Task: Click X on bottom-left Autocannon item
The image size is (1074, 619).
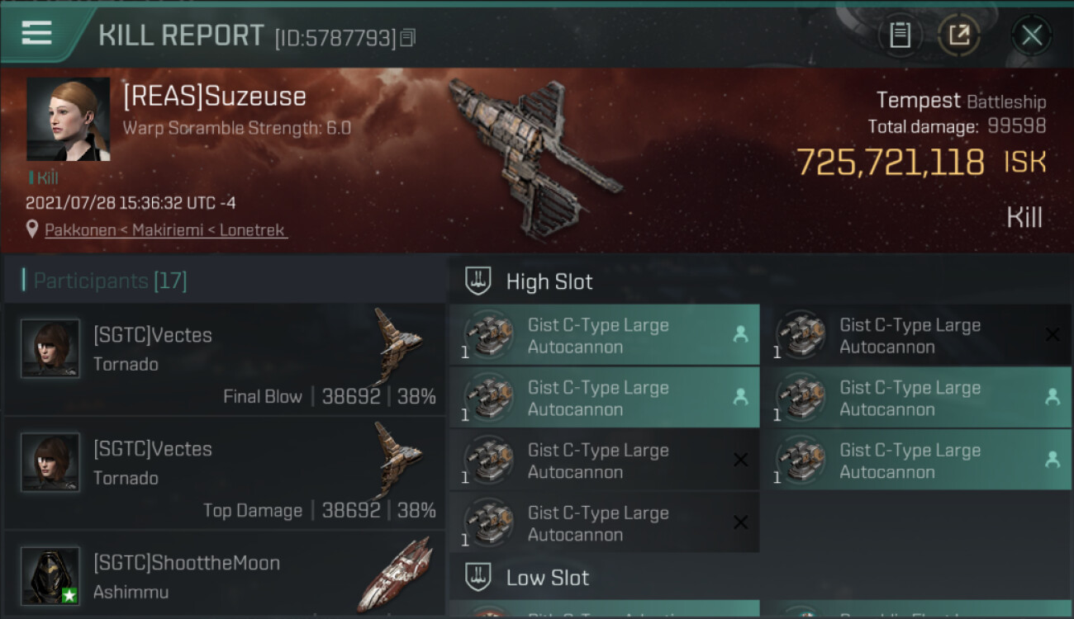Action: 740,522
